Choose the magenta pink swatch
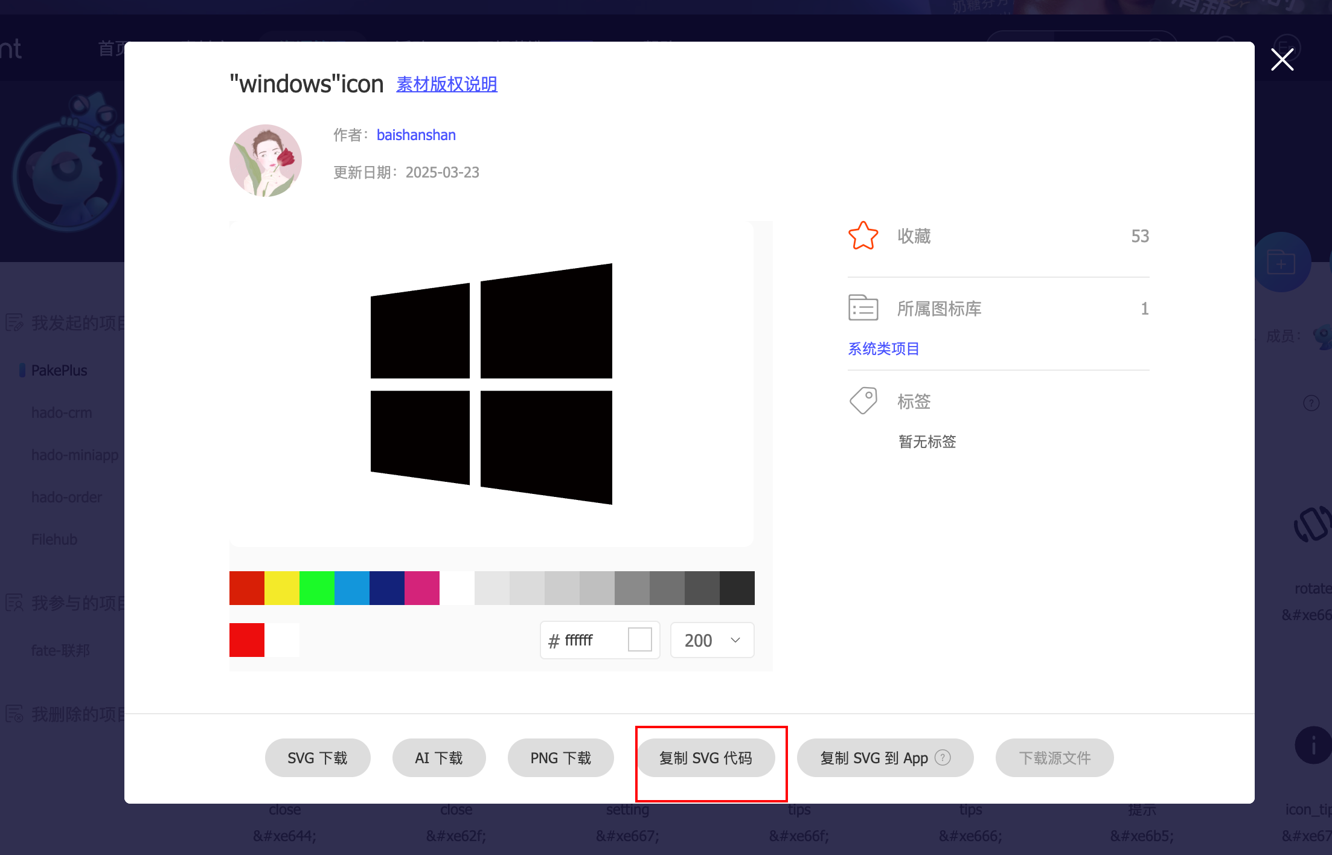 pos(421,588)
